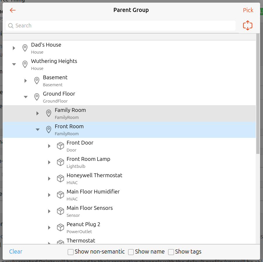Enable the Show non-semantic checkbox

[x=71, y=252]
